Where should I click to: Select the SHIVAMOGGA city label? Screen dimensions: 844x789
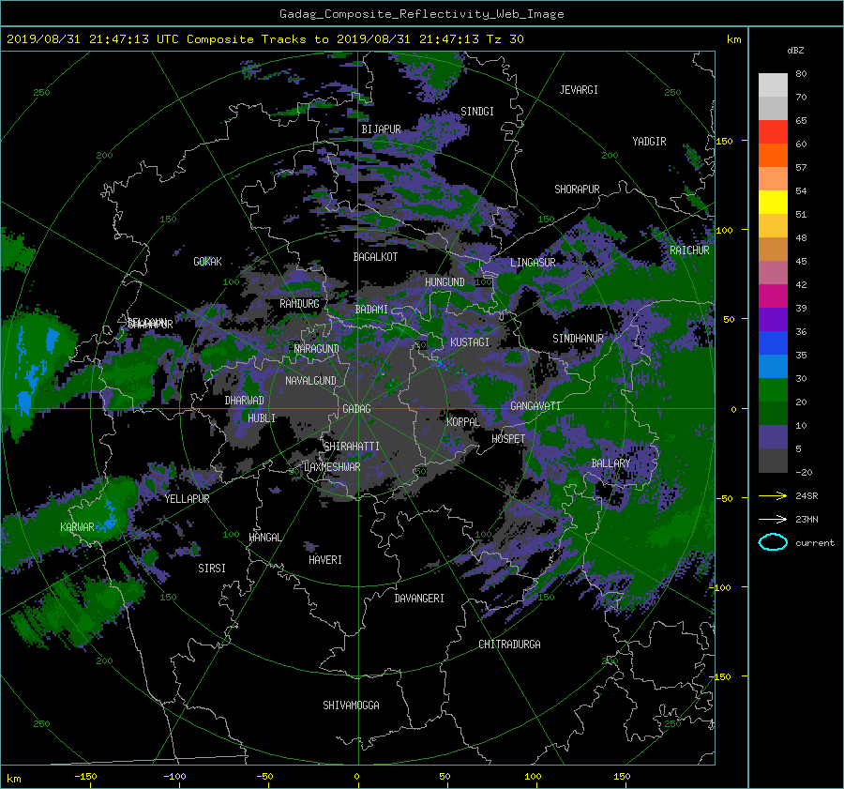351,706
